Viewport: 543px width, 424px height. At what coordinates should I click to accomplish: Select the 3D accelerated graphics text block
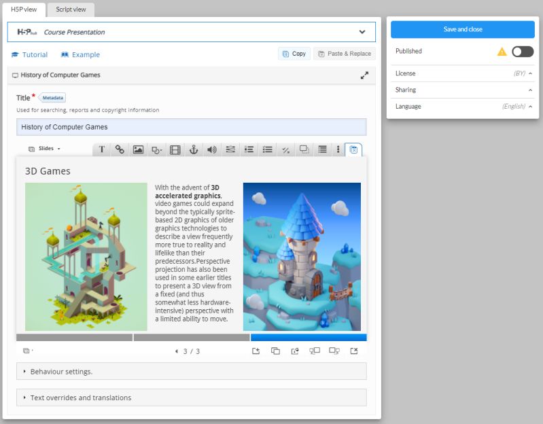pos(194,253)
